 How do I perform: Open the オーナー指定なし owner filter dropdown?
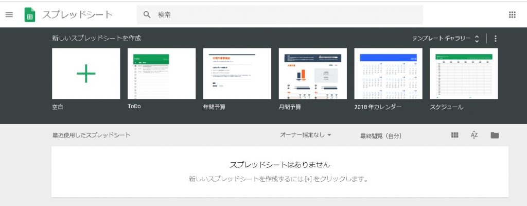point(306,135)
